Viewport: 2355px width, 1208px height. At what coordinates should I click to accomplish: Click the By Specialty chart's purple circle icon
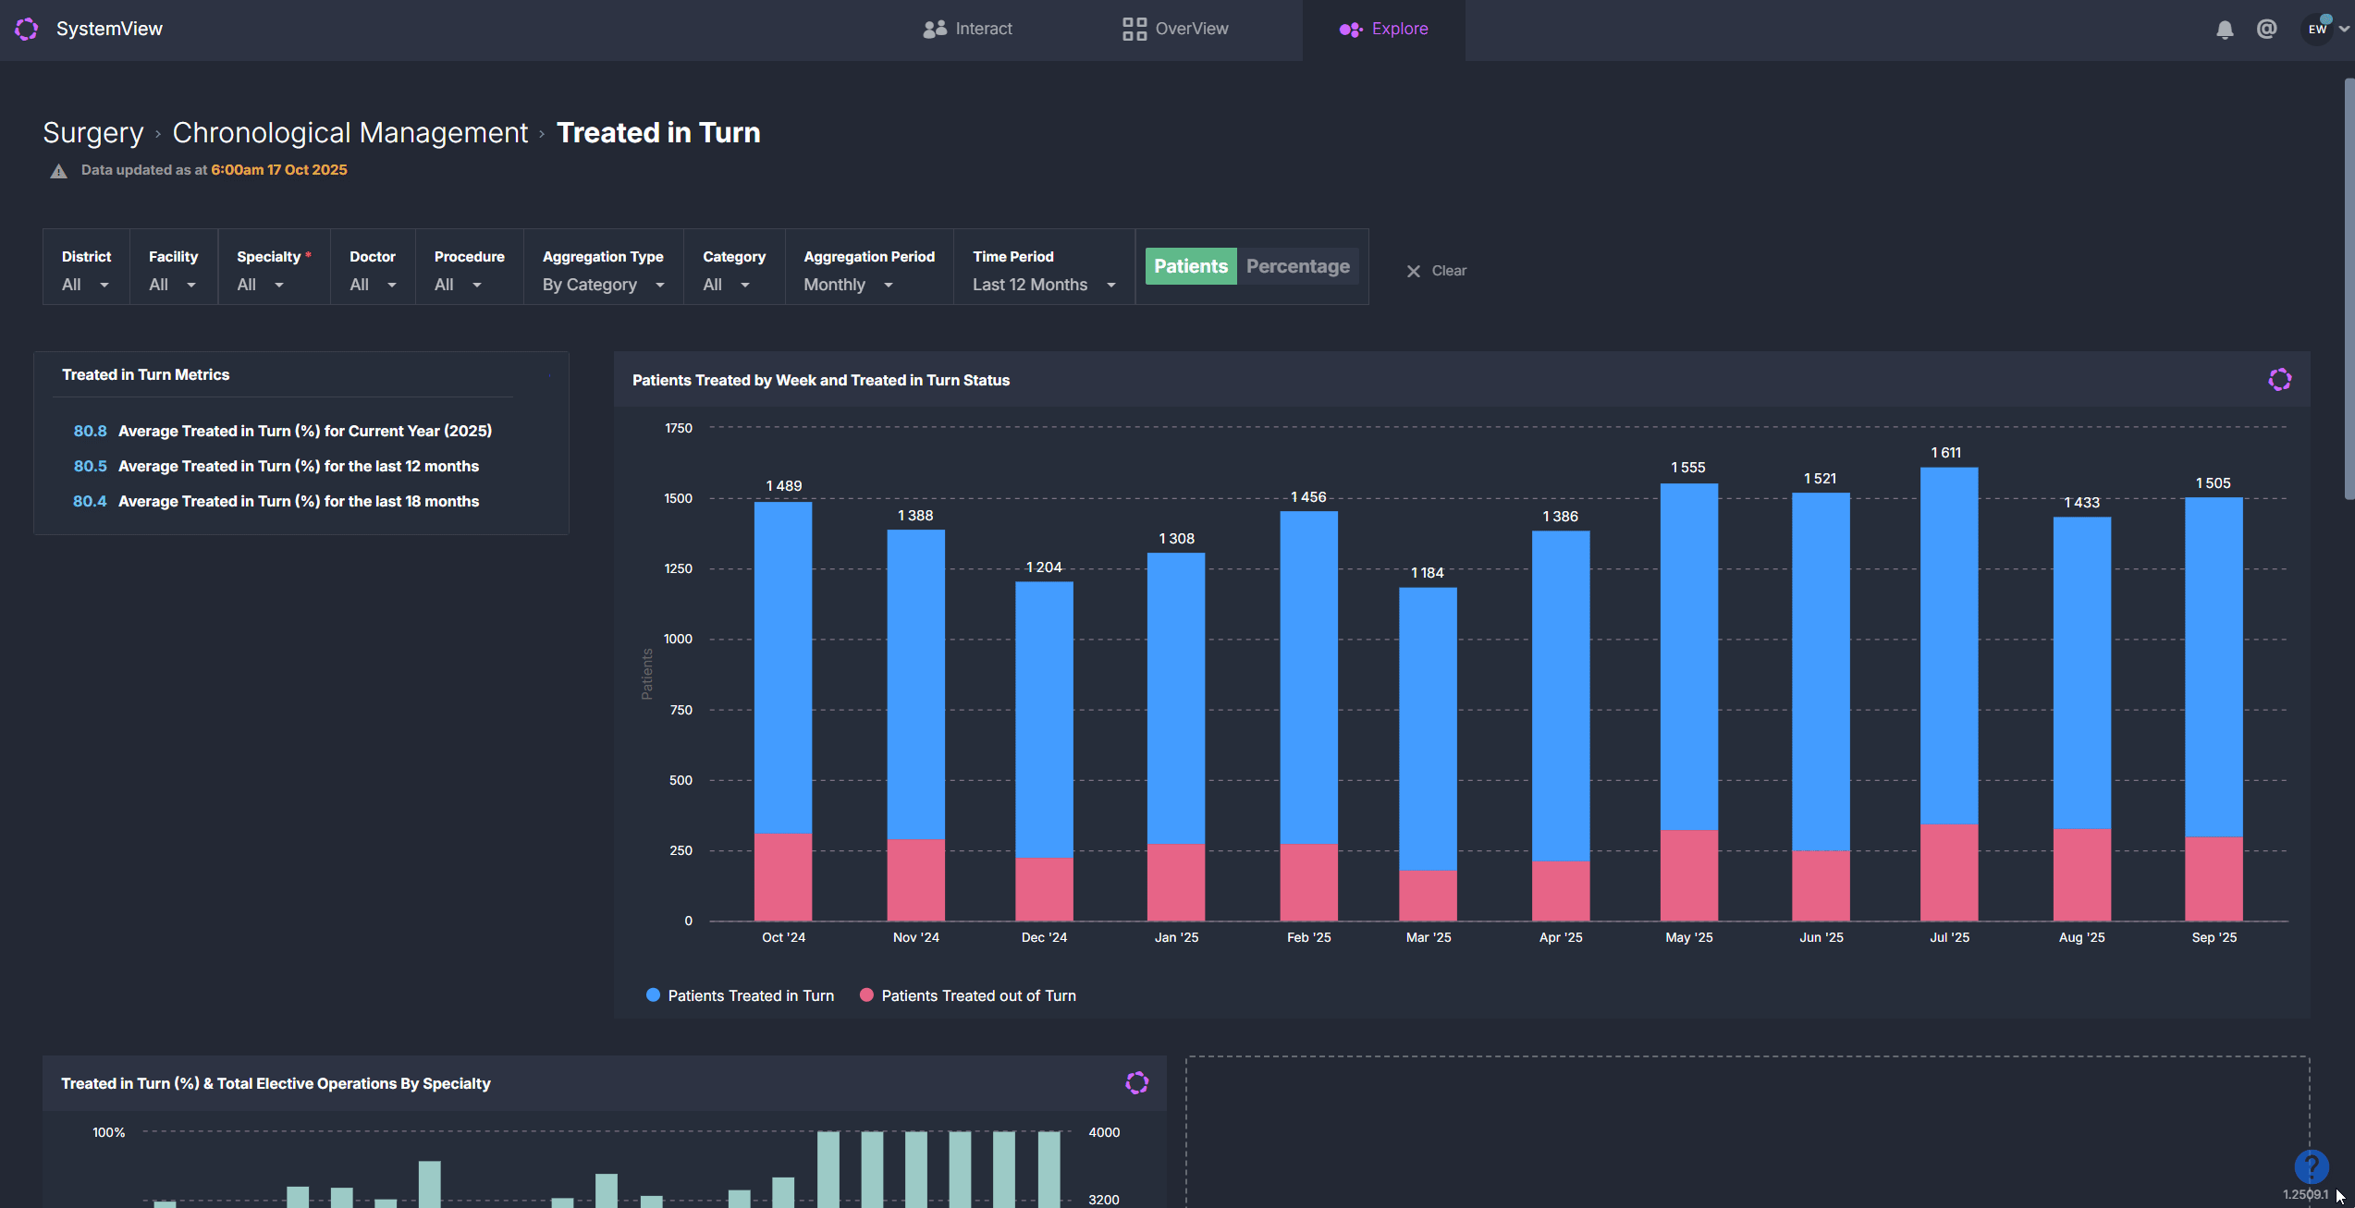click(1136, 1083)
